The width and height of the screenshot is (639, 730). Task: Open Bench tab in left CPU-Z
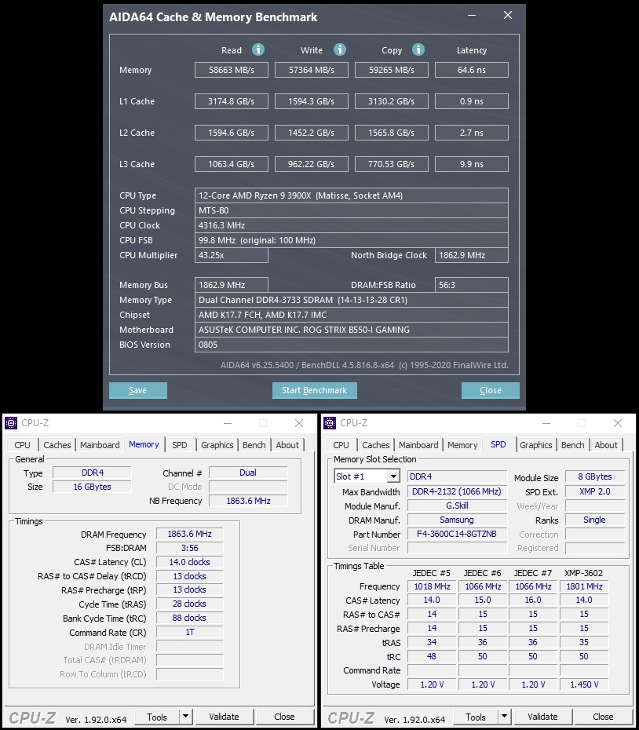(254, 445)
